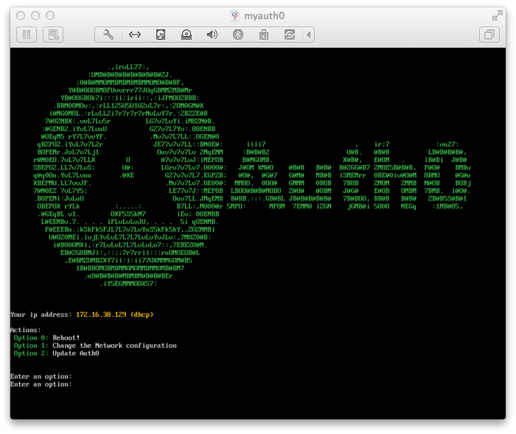Toggle the sound card icon
This screenshot has width=516, height=434.
click(212, 35)
